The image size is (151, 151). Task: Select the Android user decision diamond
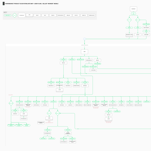11,103
